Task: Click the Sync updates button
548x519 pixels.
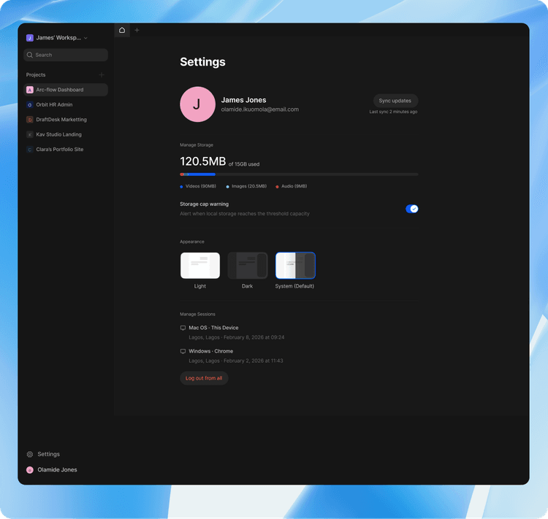Action: [395, 101]
